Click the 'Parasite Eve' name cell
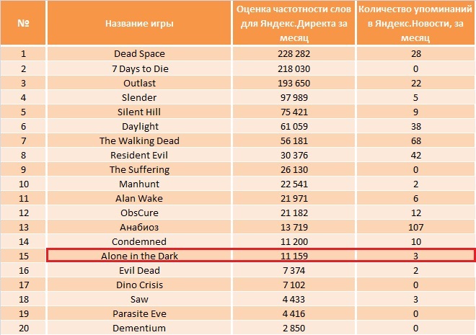Image resolution: width=476 pixels, height=335 pixels. coord(139,313)
